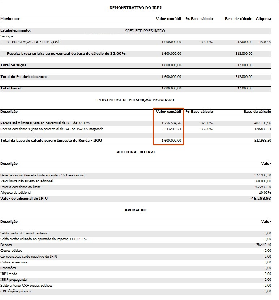Click the highlighted Valor contábil header
The width and height of the screenshot is (279, 300).
coord(168,111)
